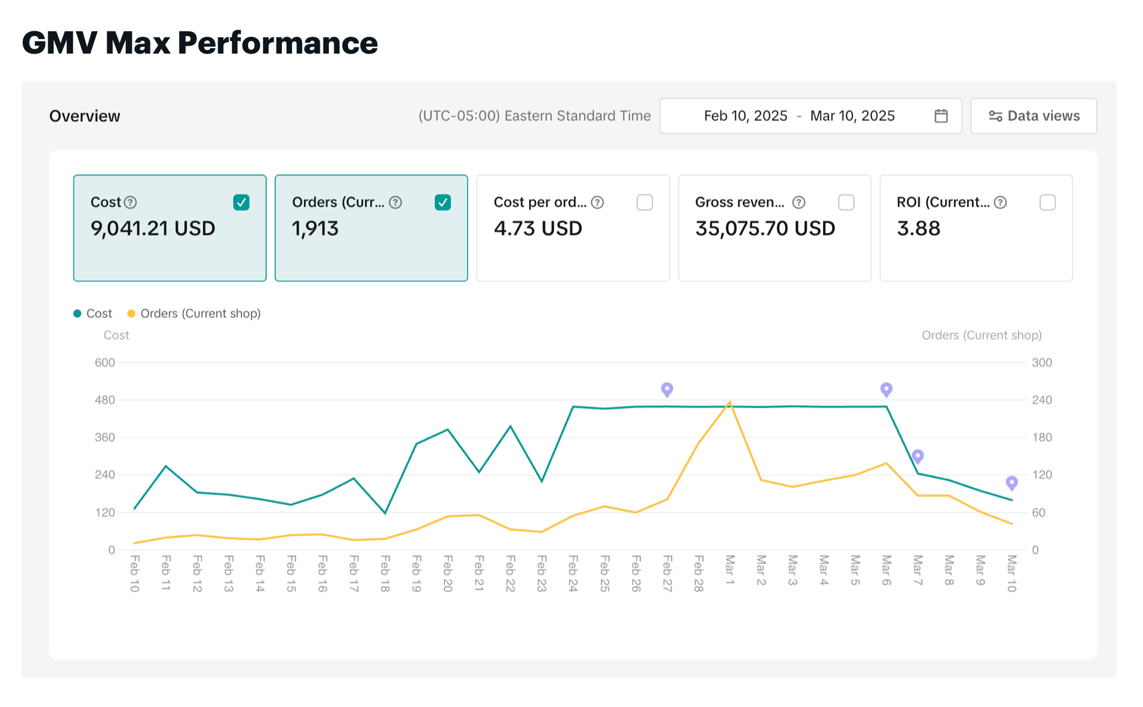Open calendar icon in date range field
Image resolution: width=1143 pixels, height=707 pixels.
tap(941, 116)
